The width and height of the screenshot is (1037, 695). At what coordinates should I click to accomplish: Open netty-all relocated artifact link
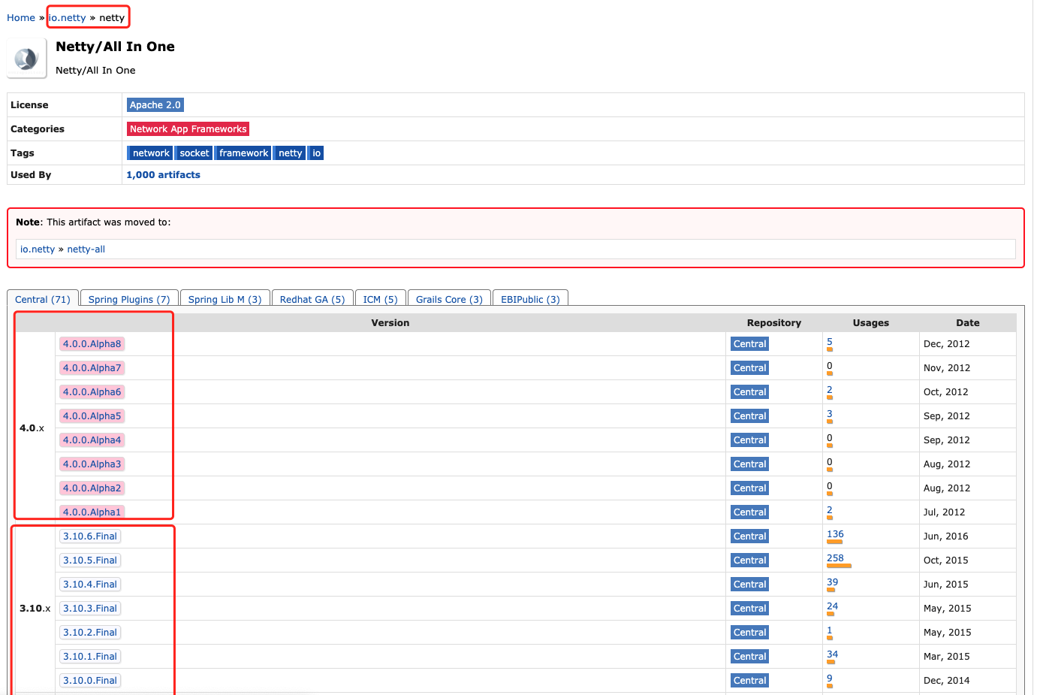pyautogui.click(x=86, y=249)
